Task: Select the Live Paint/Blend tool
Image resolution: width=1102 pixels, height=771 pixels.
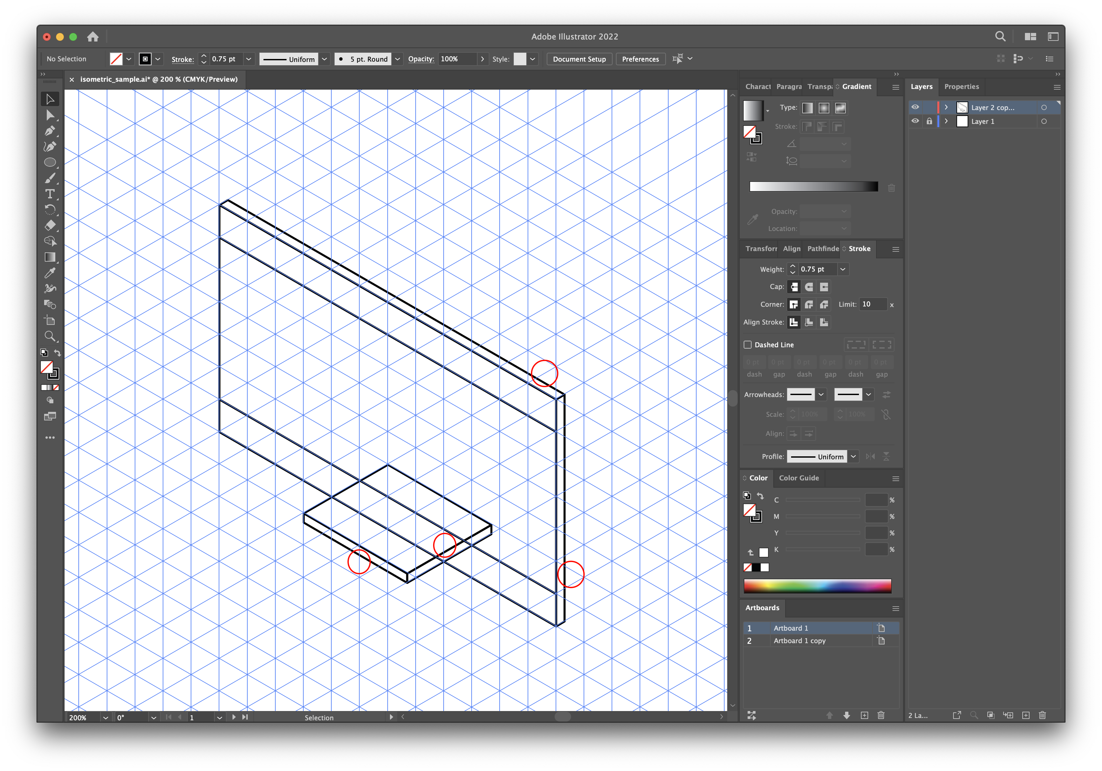Action: tap(50, 304)
